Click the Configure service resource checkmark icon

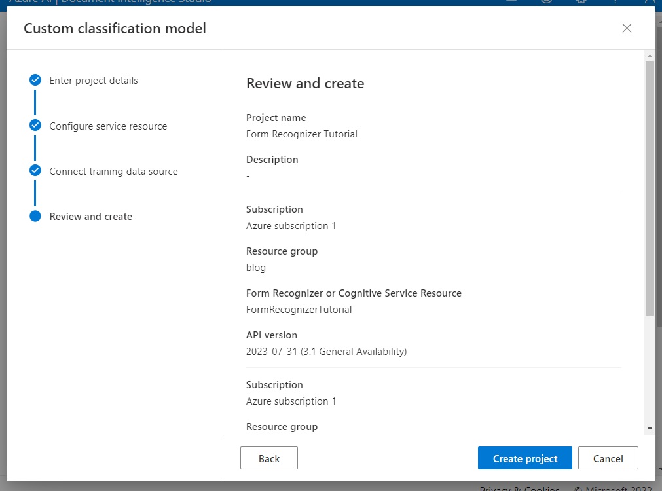pos(35,126)
